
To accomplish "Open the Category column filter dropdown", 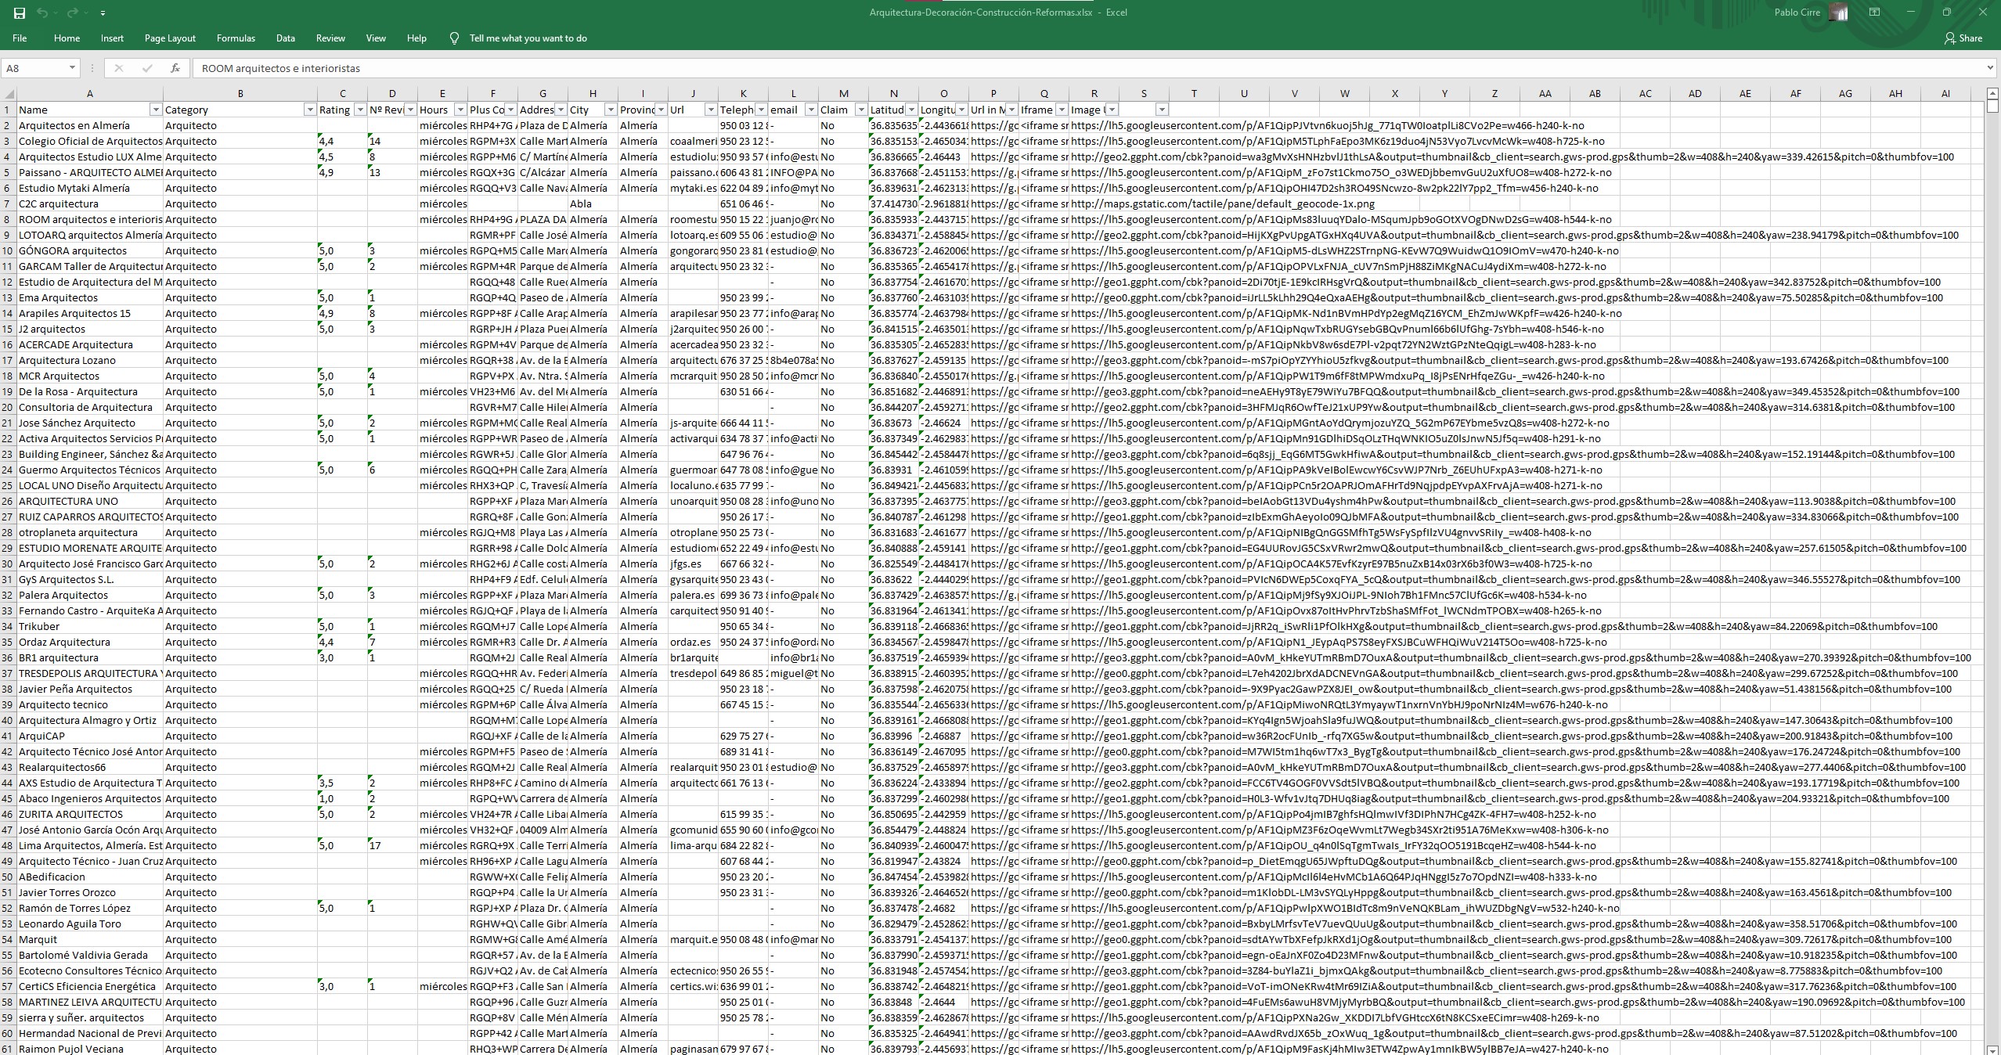I will [309, 110].
